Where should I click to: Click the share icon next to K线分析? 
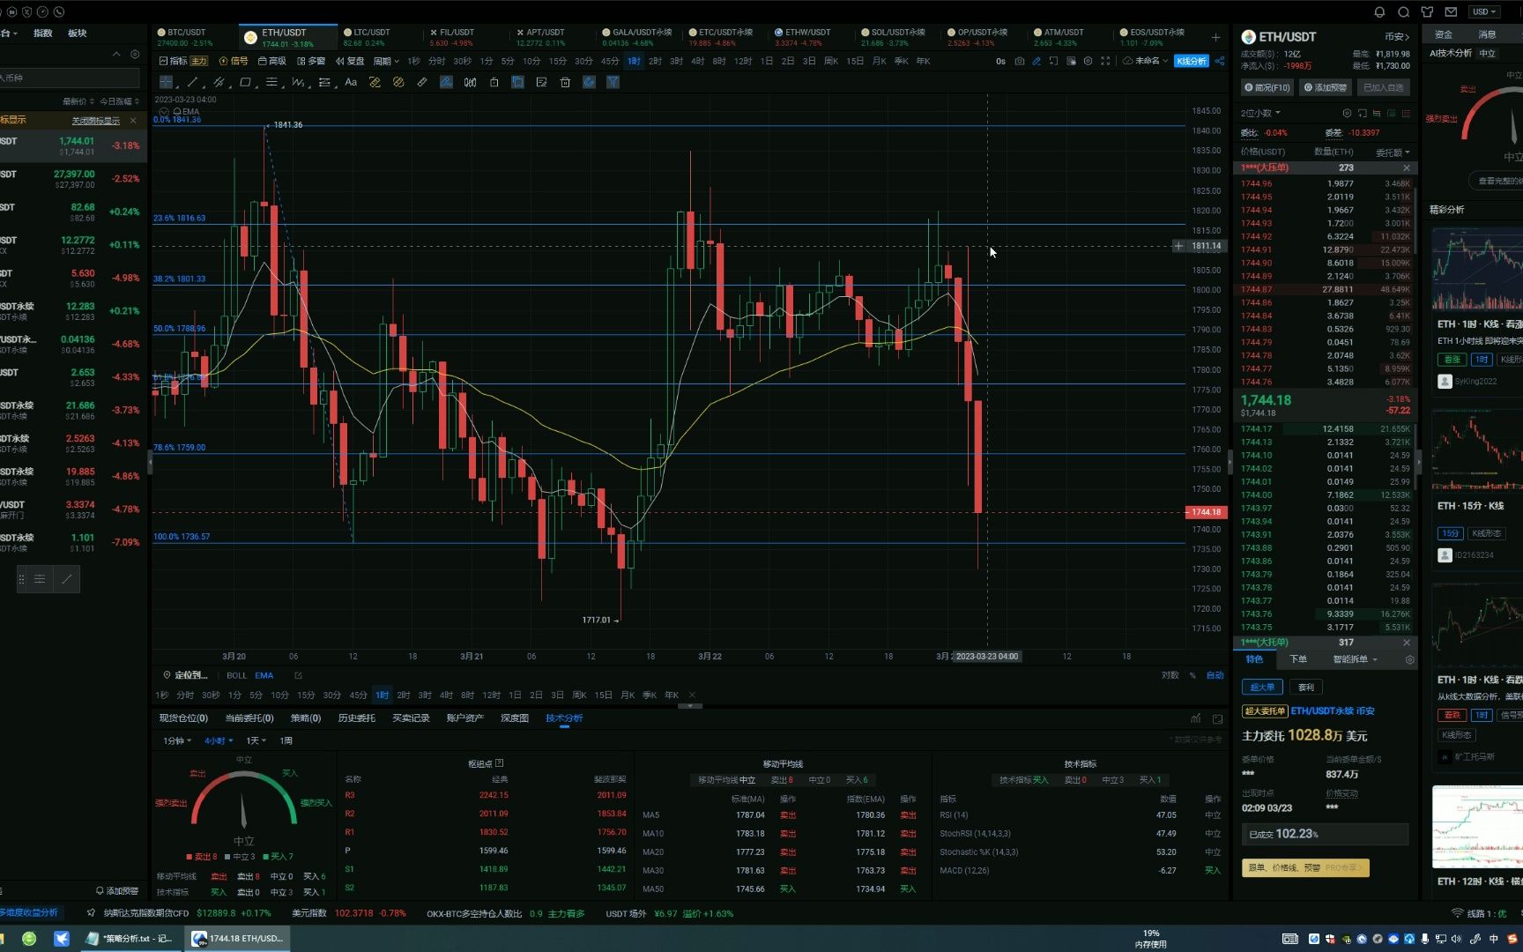click(x=1220, y=61)
